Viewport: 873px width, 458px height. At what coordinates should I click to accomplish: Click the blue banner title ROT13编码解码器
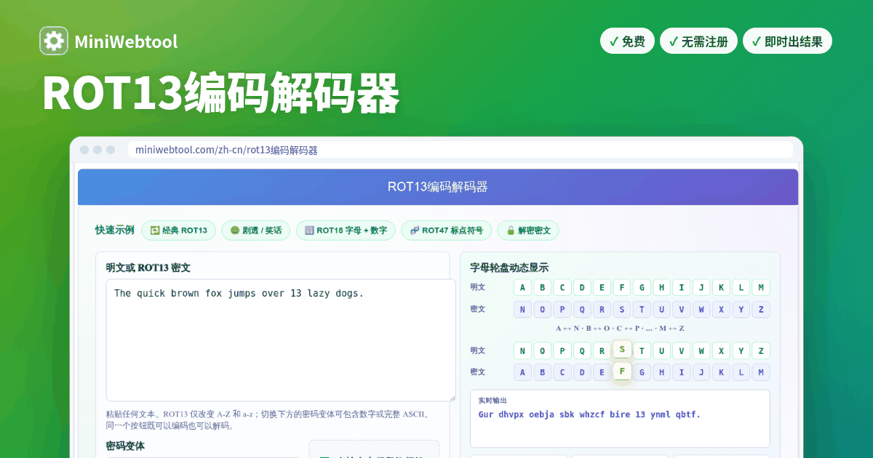point(437,187)
